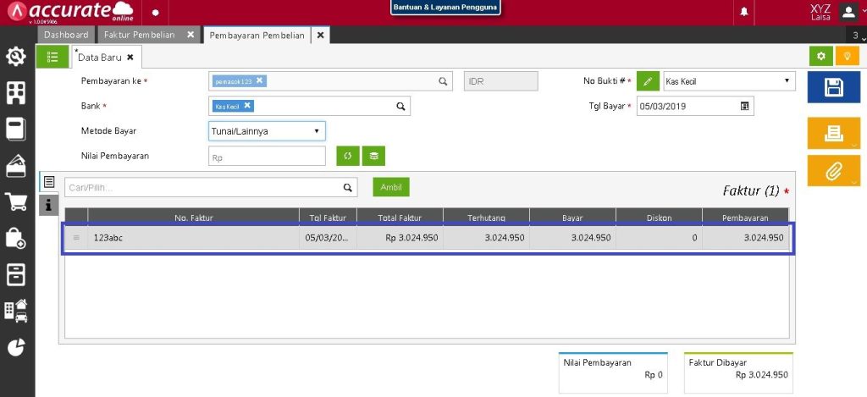The width and height of the screenshot is (867, 397).
Task: Open the general ledger book icon
Action: [x=16, y=130]
